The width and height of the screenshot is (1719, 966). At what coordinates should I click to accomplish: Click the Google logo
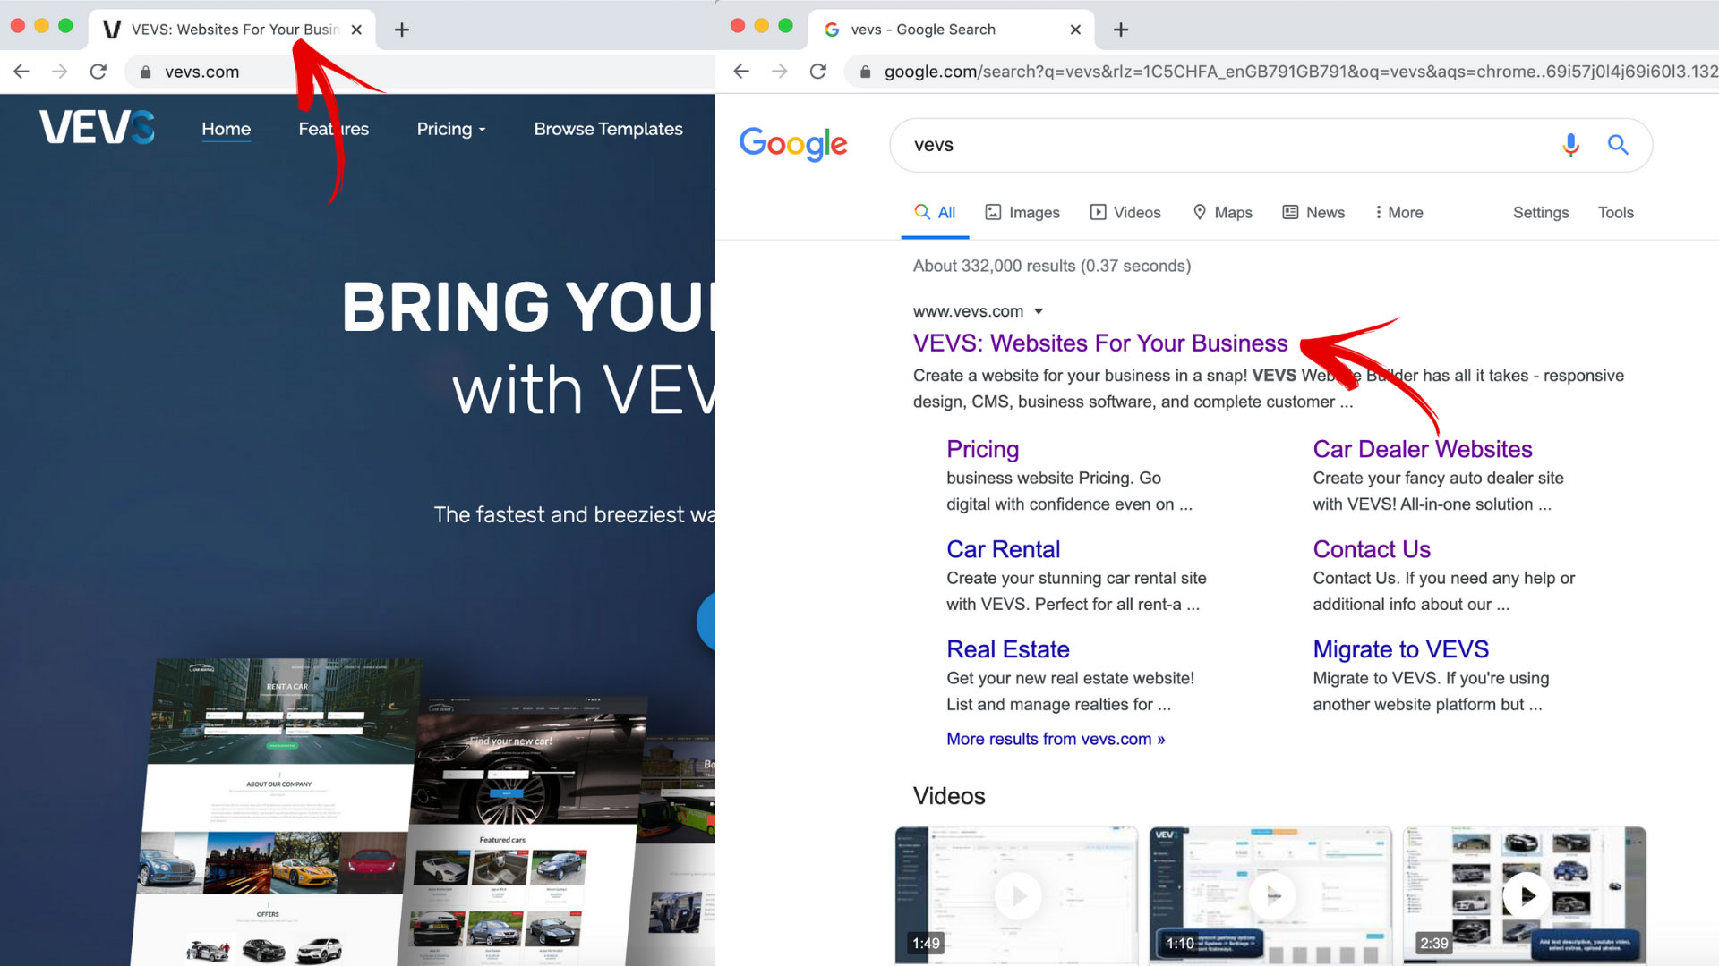coord(793,144)
